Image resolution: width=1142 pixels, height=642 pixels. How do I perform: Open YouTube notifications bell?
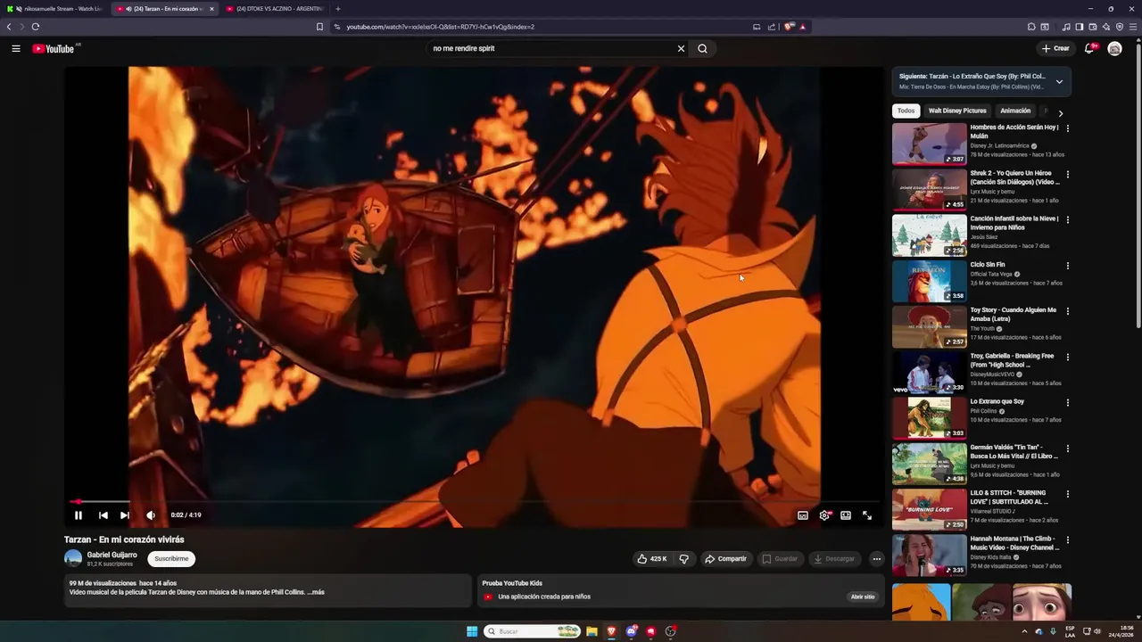coord(1089,48)
